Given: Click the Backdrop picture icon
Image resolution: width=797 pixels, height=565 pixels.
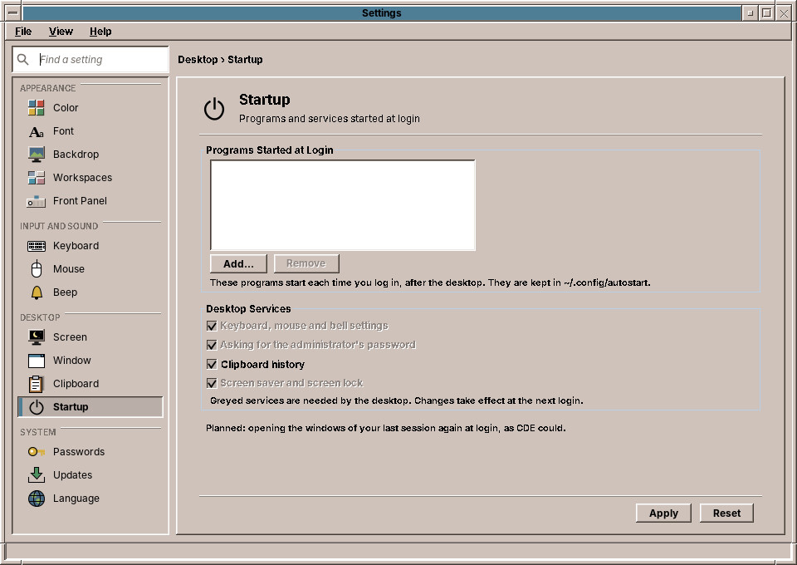Looking at the screenshot, I should (36, 155).
